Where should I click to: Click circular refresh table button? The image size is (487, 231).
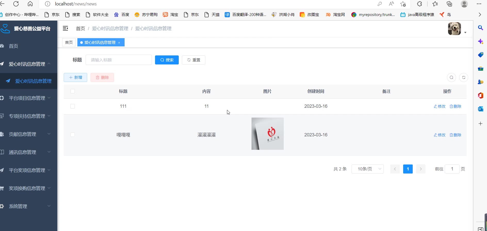464,77
